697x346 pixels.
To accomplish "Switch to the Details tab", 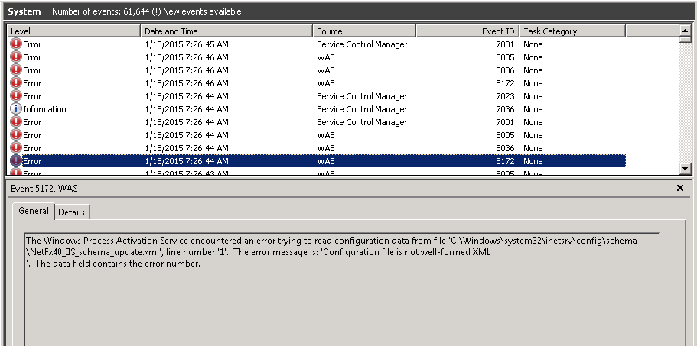I will (x=72, y=212).
